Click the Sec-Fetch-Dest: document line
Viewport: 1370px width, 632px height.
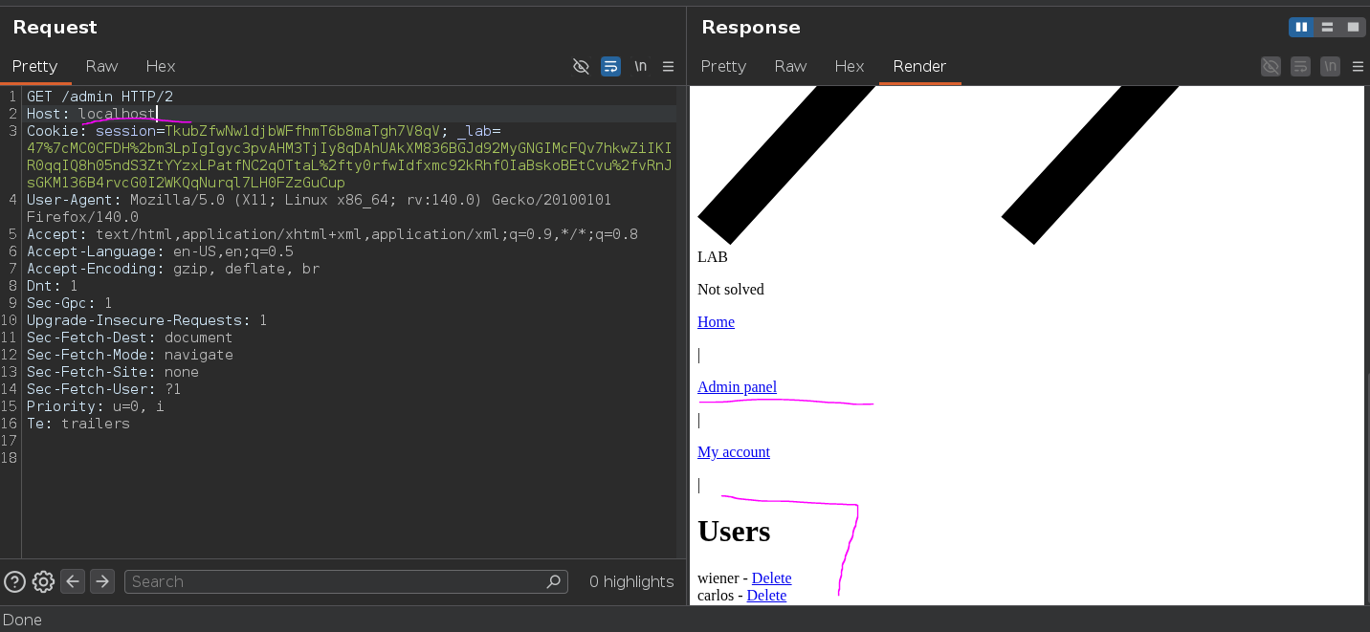coord(129,338)
